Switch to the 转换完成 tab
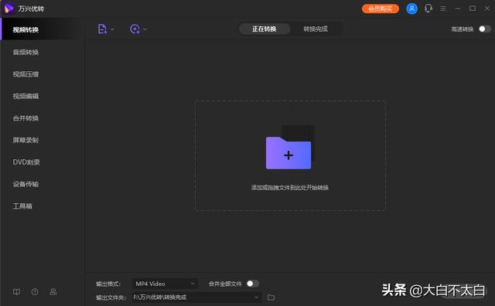The image size is (495, 306). pos(316,29)
